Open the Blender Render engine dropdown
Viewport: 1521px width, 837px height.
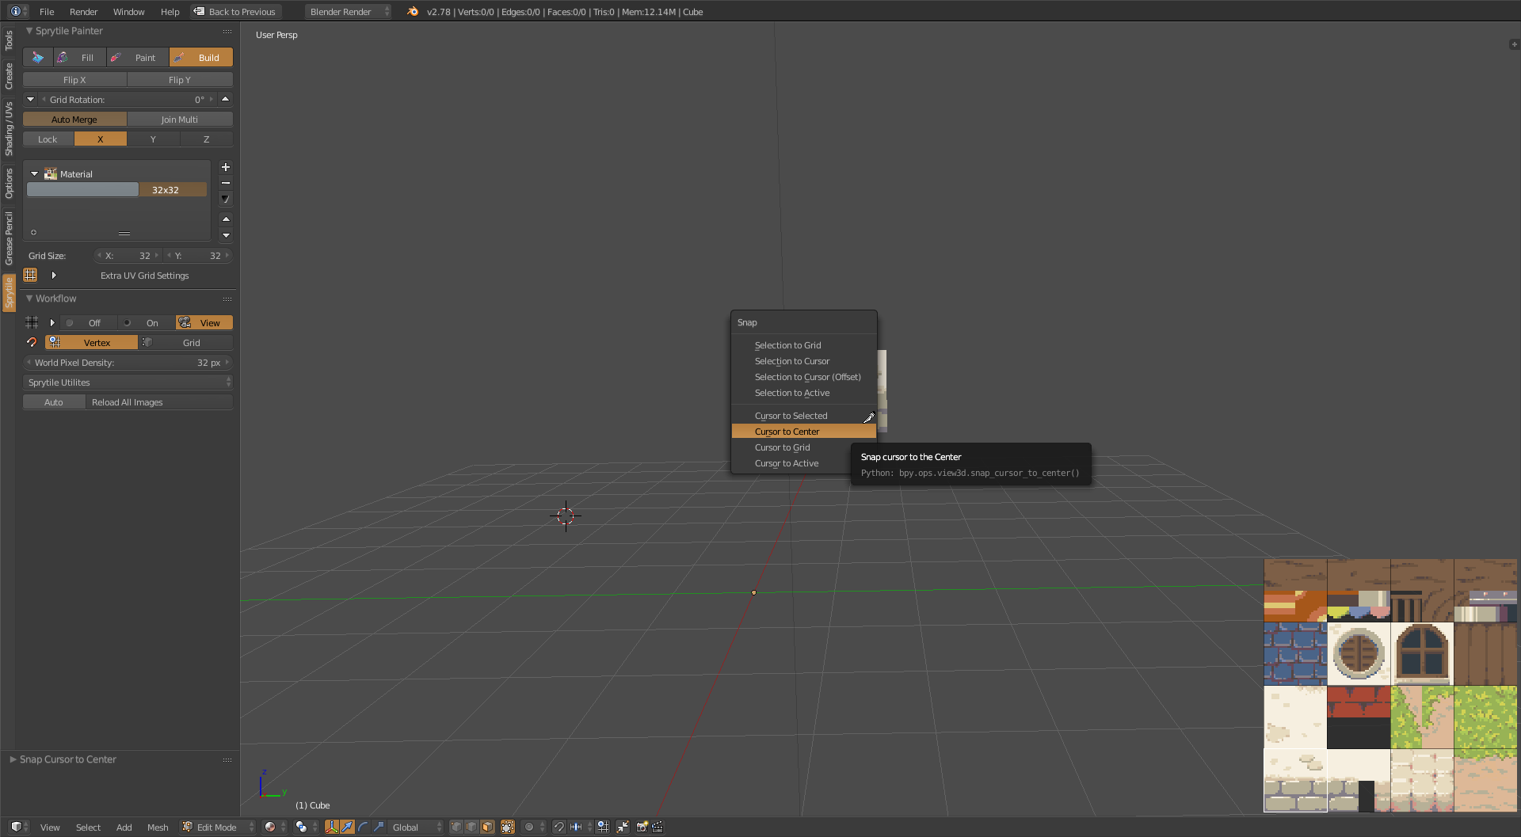[x=349, y=12]
